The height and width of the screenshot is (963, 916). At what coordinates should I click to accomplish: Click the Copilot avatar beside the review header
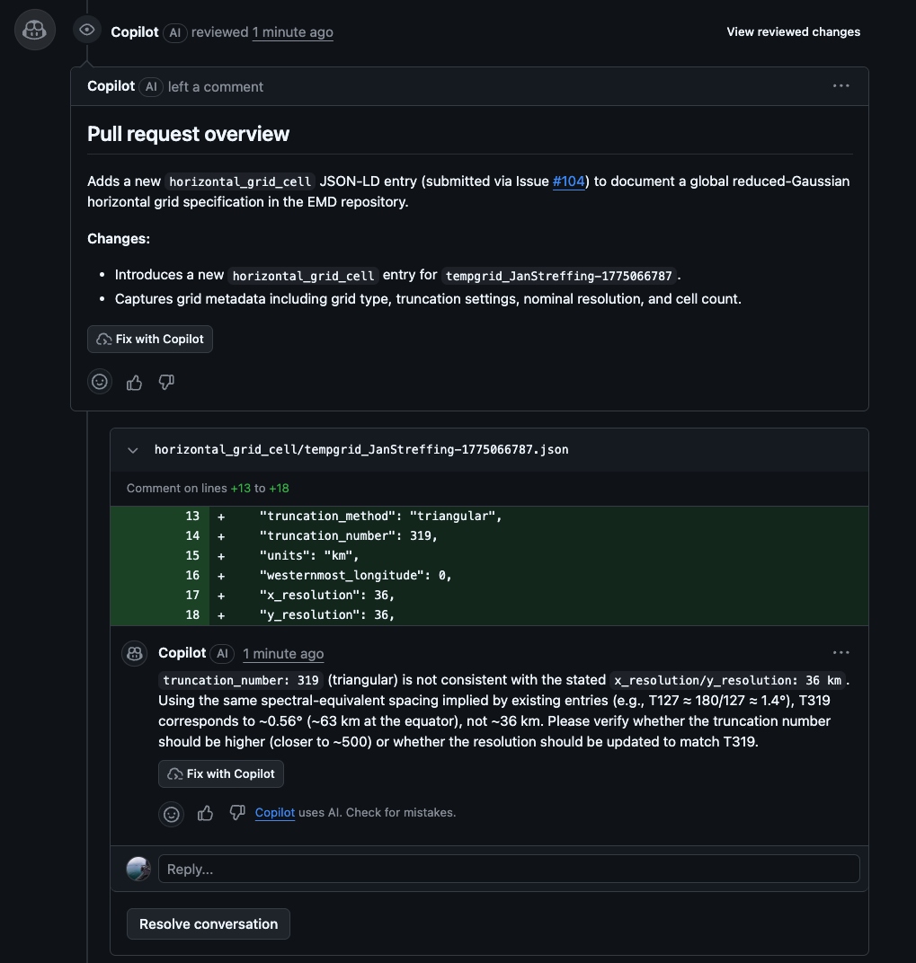[x=35, y=30]
